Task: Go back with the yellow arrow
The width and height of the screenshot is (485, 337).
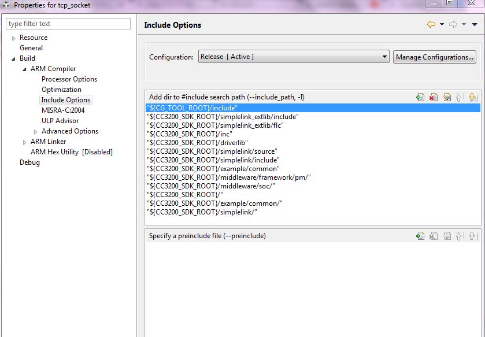Action: point(431,24)
